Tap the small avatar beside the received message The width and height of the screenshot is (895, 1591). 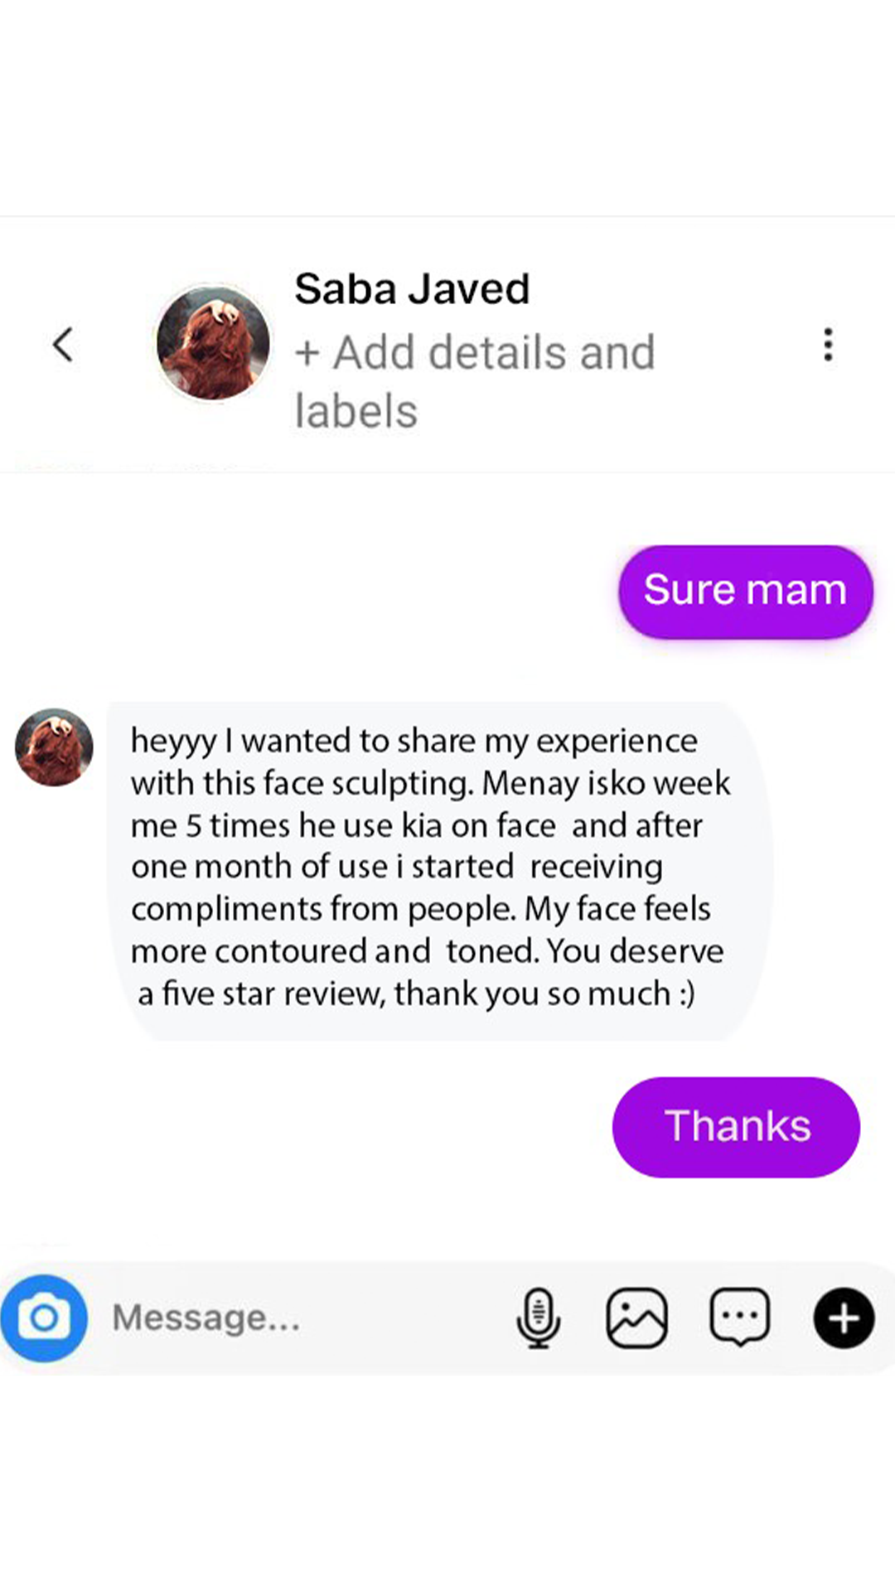point(54,747)
